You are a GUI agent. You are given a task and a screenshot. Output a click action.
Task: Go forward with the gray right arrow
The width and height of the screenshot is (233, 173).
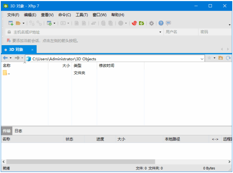coord(17,58)
